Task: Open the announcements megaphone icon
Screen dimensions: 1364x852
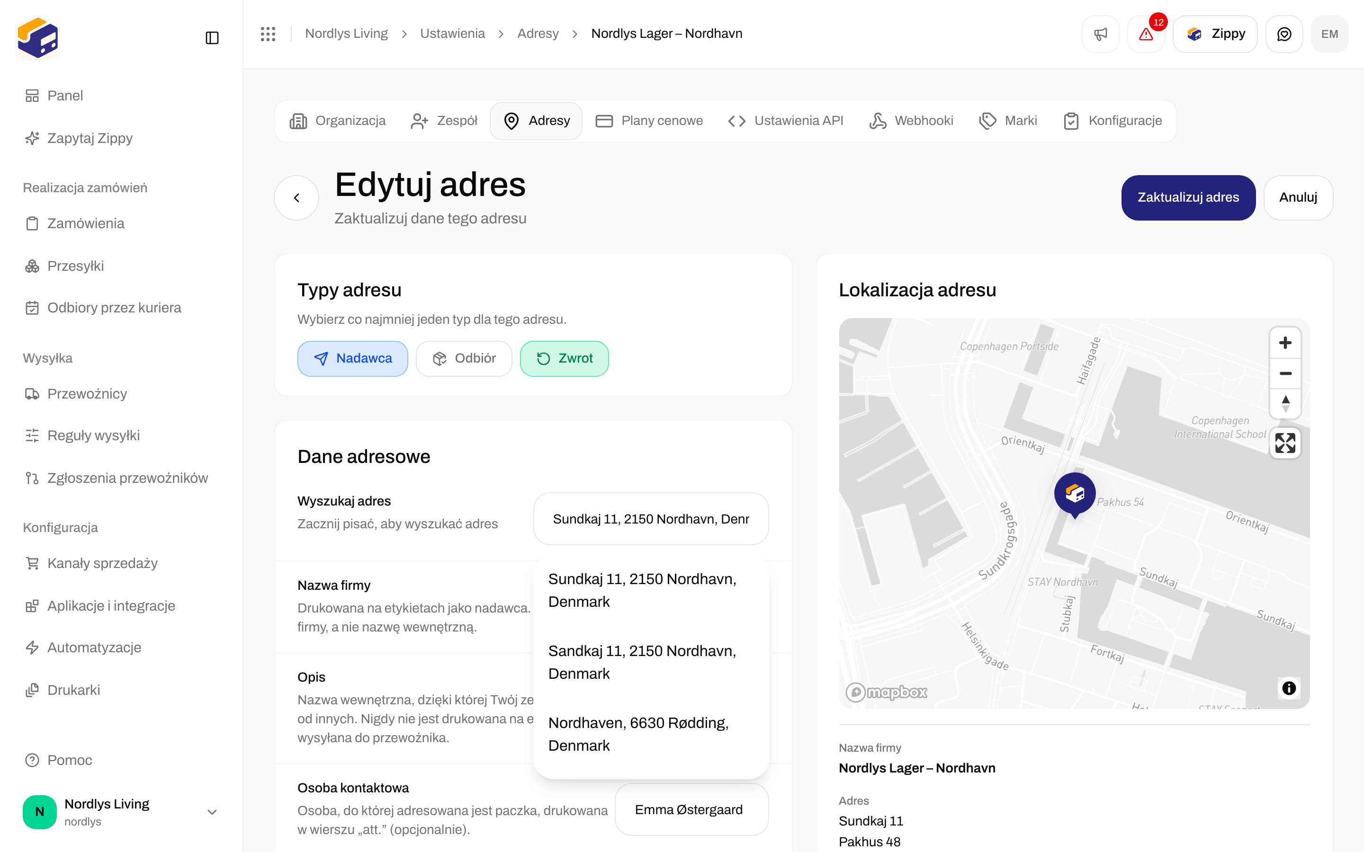Action: tap(1100, 34)
